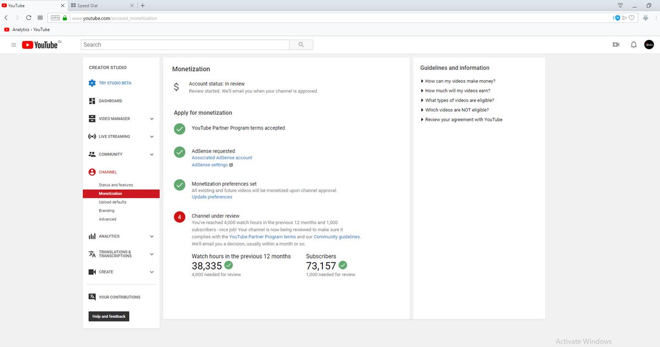Image resolution: width=660 pixels, height=347 pixels.
Task: Click the subscribers 73,157 value
Action: (x=321, y=266)
